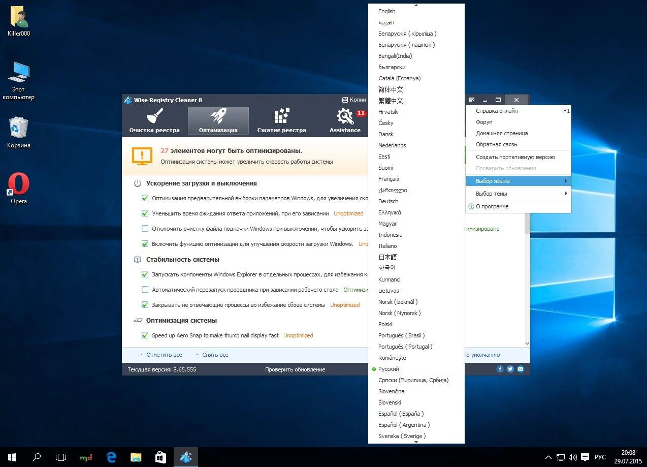Select the Корзина recycle bin icon
The width and height of the screenshot is (647, 467).
point(19,132)
